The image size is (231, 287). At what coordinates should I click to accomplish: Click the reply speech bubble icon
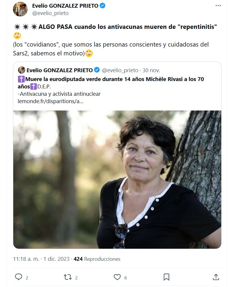19,277
